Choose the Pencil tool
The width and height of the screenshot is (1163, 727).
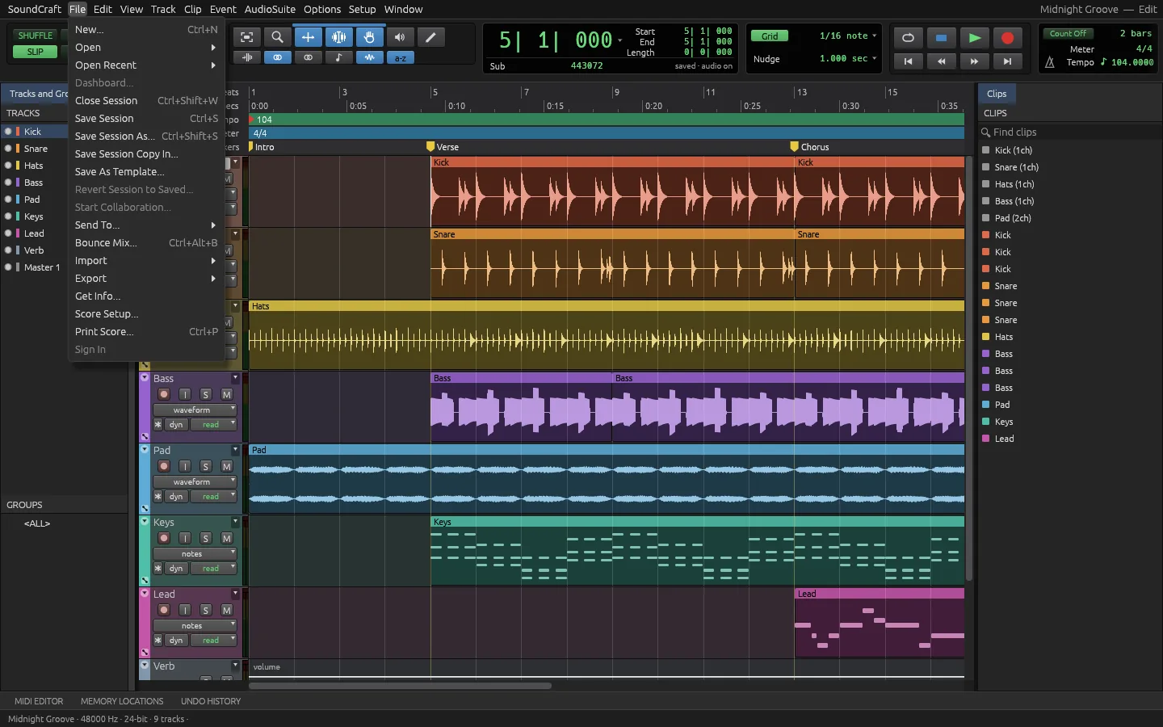pos(430,37)
